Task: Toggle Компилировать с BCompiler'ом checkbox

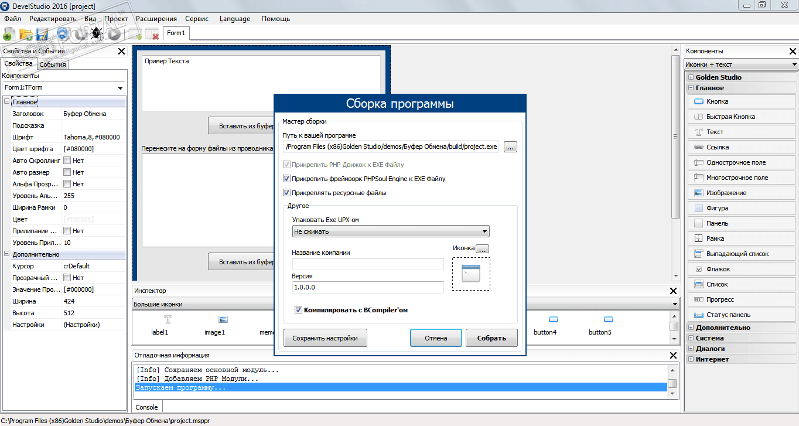Action: tap(298, 310)
